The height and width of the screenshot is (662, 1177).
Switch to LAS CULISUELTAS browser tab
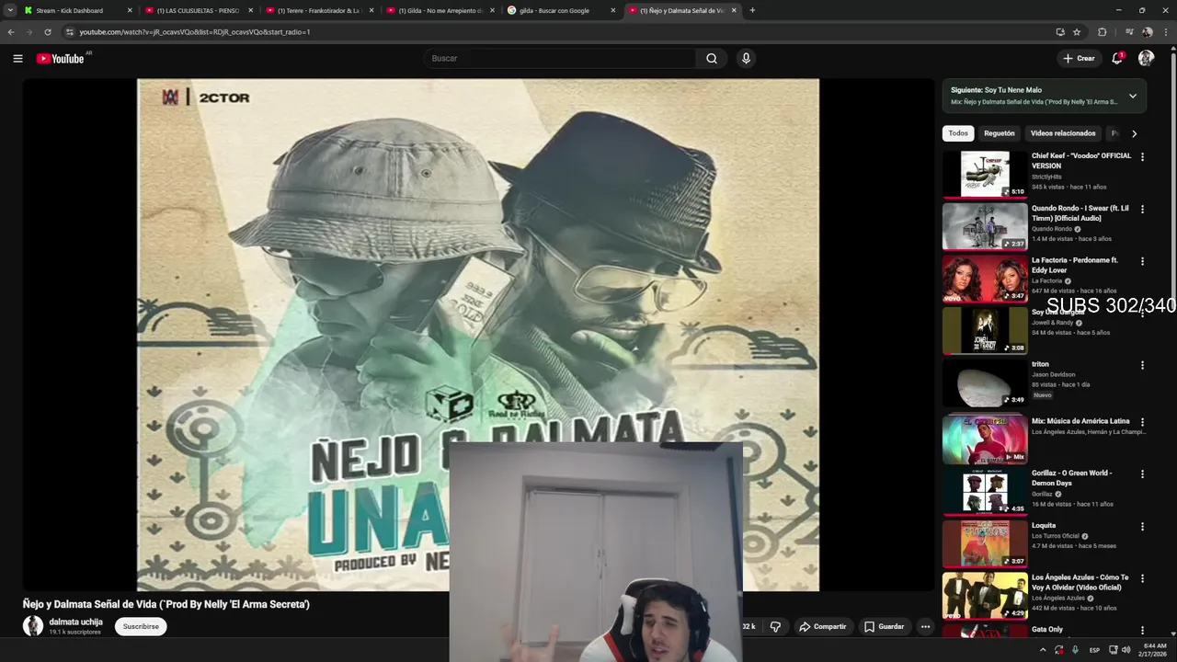tap(198, 10)
